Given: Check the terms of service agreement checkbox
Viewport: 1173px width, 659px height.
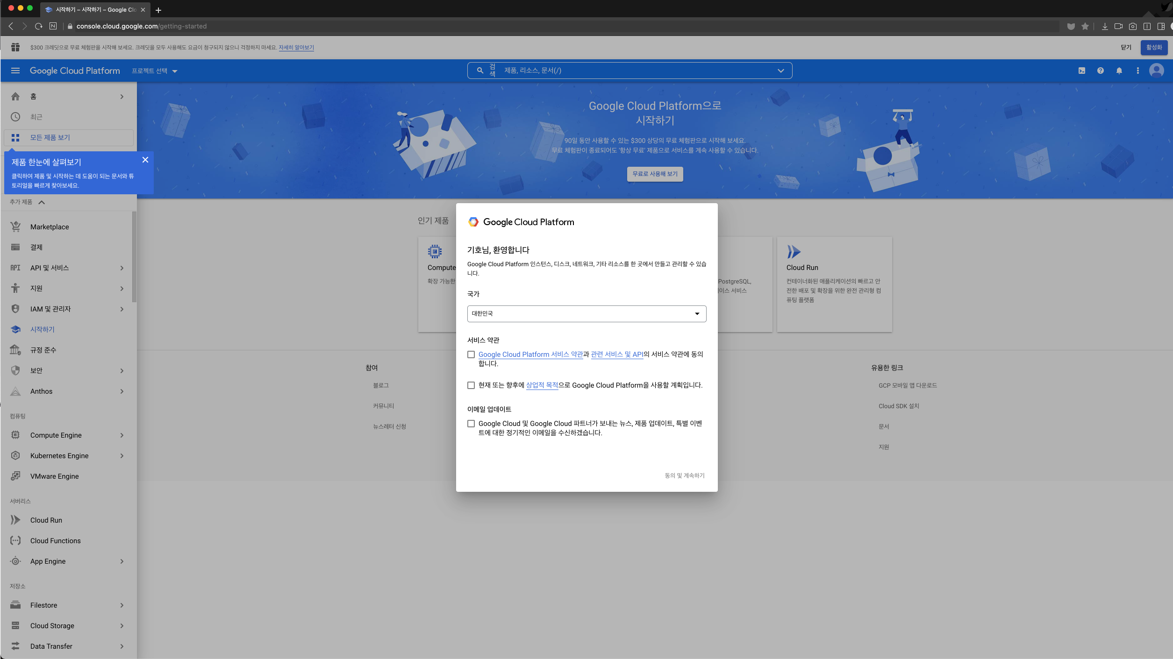Looking at the screenshot, I should [471, 354].
